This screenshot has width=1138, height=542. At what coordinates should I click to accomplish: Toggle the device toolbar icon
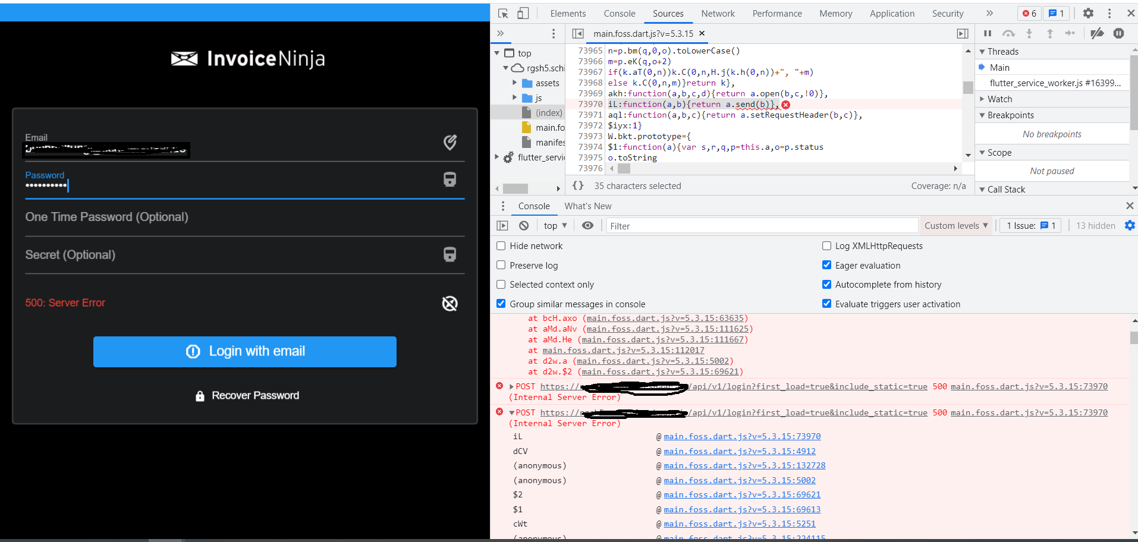point(523,13)
